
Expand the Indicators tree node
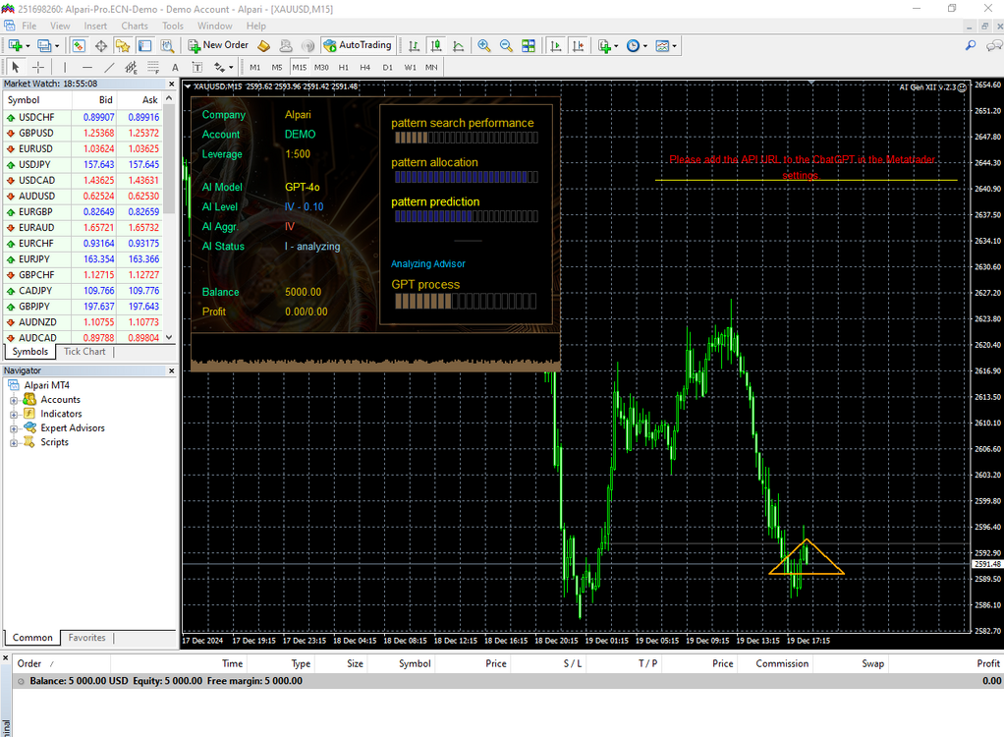pos(14,415)
